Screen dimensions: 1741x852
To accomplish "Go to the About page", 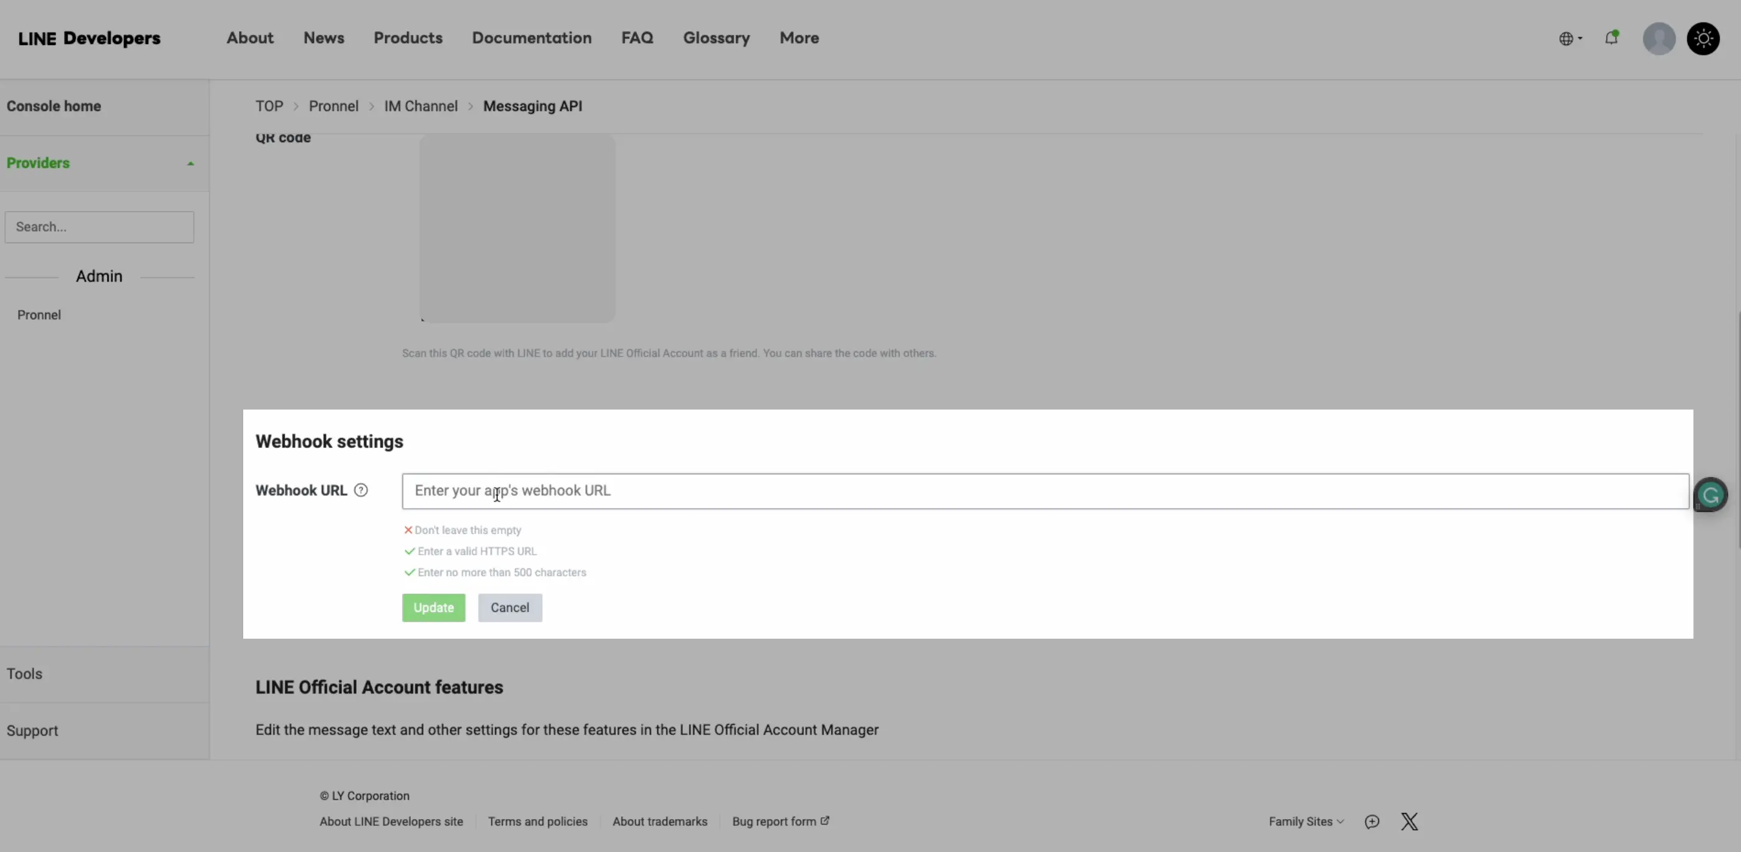I will 250,38.
